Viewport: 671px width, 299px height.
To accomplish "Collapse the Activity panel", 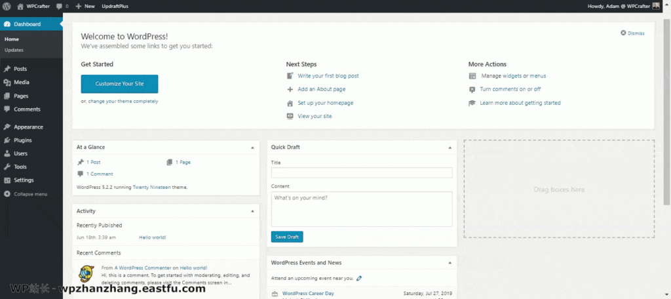I will coord(252,211).
